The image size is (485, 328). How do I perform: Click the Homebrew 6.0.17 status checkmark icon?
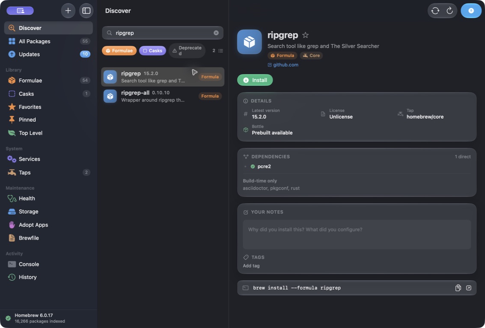point(8,318)
